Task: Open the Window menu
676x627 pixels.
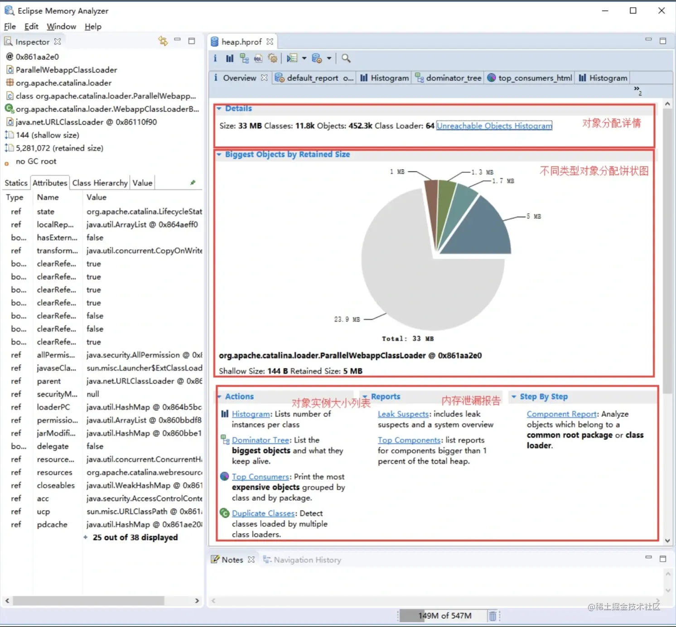Action: (61, 26)
